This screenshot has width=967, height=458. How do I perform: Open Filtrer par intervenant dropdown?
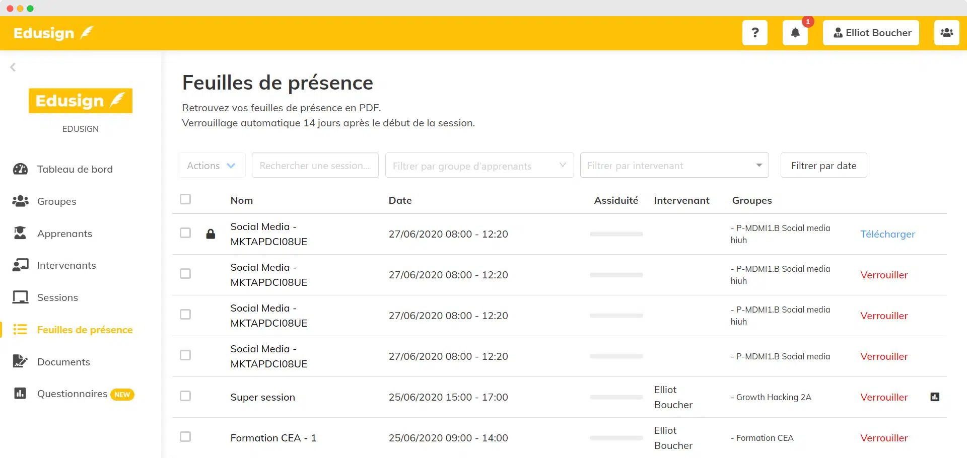point(674,165)
